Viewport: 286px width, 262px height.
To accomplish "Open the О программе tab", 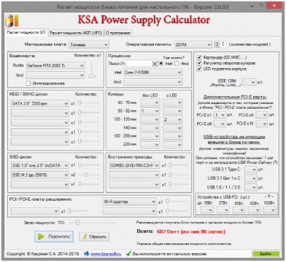I will point(118,33).
